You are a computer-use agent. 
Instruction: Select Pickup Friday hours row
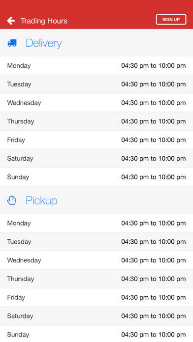[96, 297]
